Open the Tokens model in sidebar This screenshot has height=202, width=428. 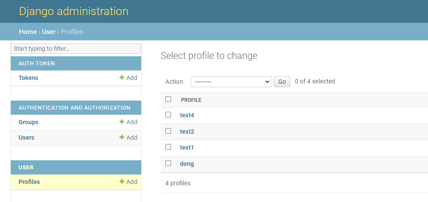(x=28, y=78)
